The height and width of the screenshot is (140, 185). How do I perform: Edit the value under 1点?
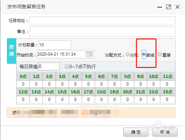(x=36, y=84)
